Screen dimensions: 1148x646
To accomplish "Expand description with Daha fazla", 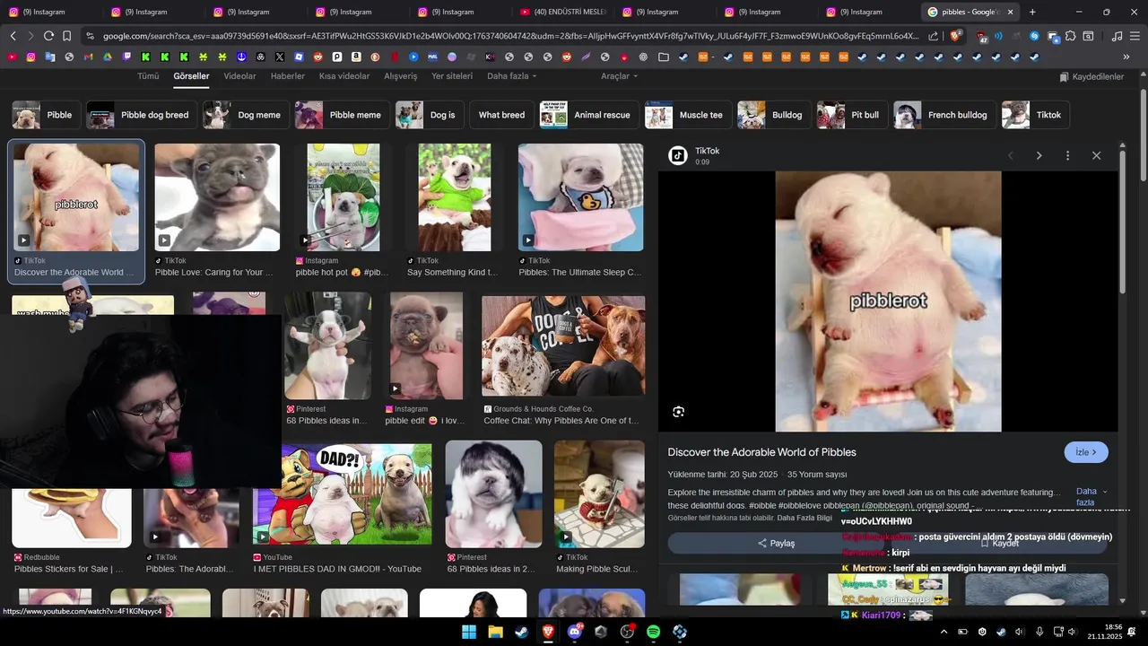I will pos(1090,497).
